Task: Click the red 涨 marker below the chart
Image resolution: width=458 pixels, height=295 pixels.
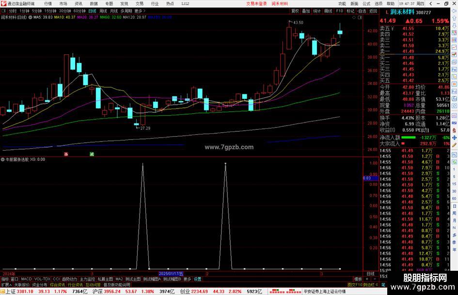Action: point(66,154)
